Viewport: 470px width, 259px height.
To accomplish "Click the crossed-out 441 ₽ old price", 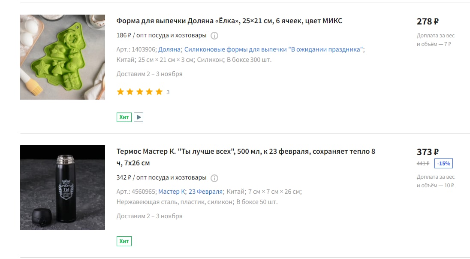I will point(423,164).
